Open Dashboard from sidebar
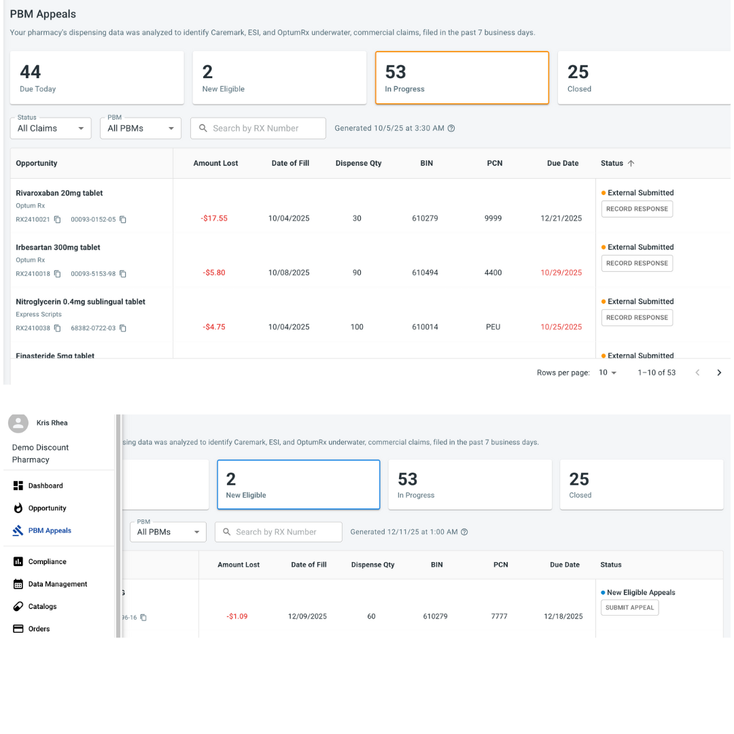This screenshot has height=734, width=734. click(45, 486)
